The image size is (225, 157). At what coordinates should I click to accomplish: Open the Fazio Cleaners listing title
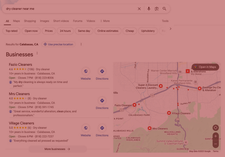pyautogui.click(x=20, y=65)
